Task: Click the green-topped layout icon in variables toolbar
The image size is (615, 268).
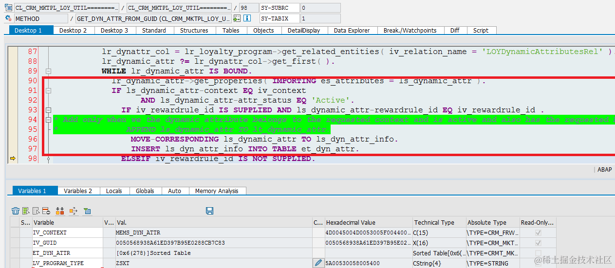Action: (87, 211)
